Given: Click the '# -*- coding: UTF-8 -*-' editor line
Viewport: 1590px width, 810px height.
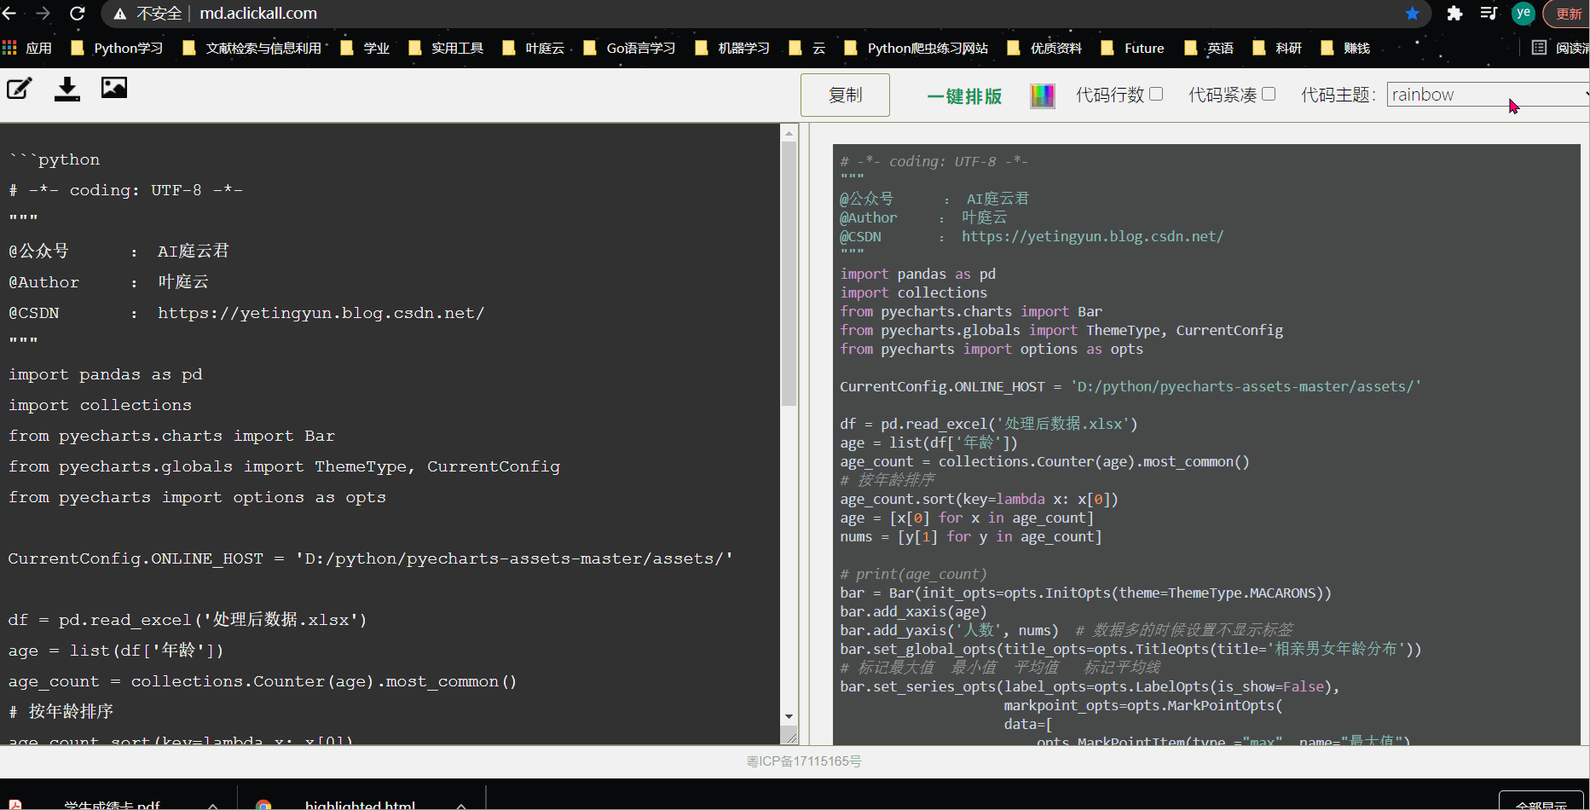Looking at the screenshot, I should (125, 190).
